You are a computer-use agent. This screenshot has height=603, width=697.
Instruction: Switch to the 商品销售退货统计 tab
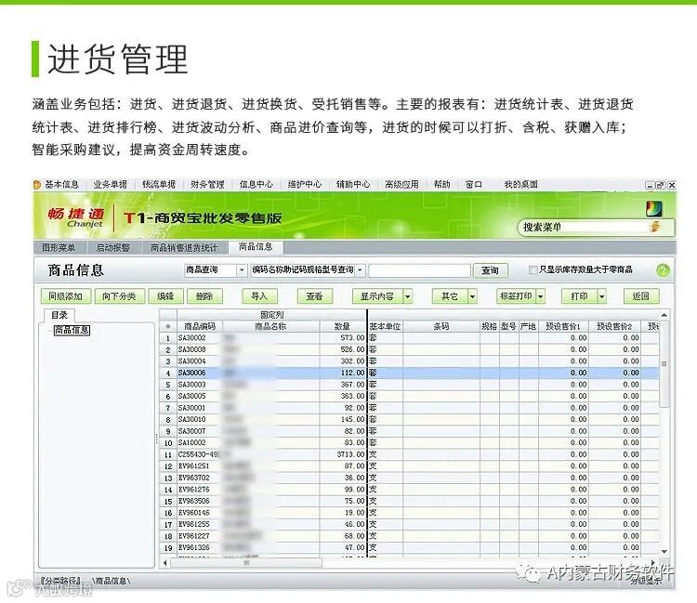click(x=184, y=248)
